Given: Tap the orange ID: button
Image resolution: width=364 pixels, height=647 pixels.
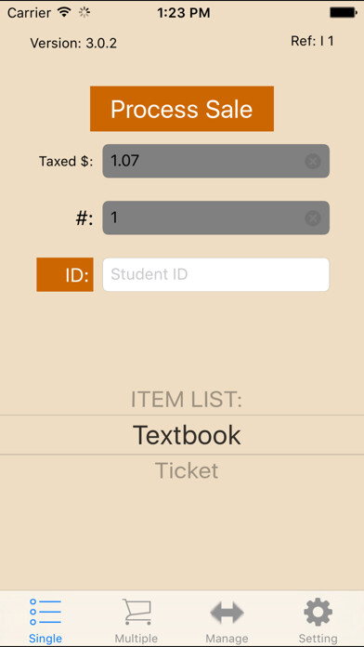Looking at the screenshot, I should point(65,275).
